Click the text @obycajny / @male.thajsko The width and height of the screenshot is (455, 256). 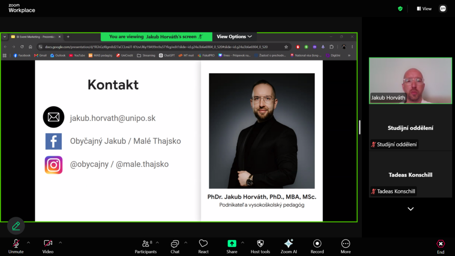[119, 164]
